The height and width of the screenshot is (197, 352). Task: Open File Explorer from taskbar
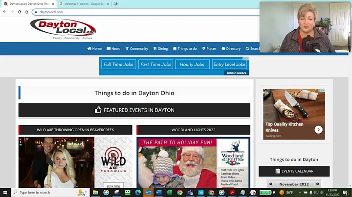click(x=95, y=193)
